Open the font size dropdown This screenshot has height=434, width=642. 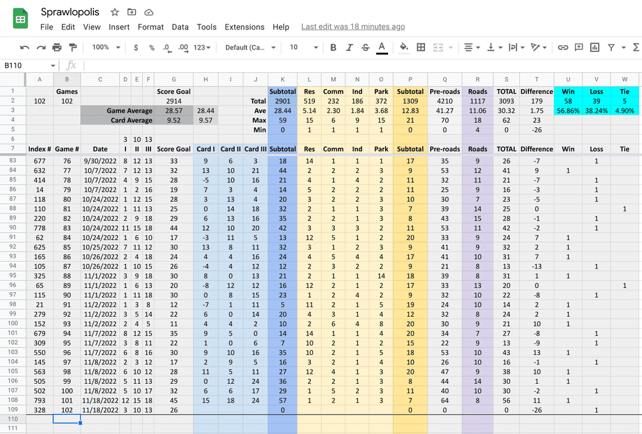tap(301, 47)
